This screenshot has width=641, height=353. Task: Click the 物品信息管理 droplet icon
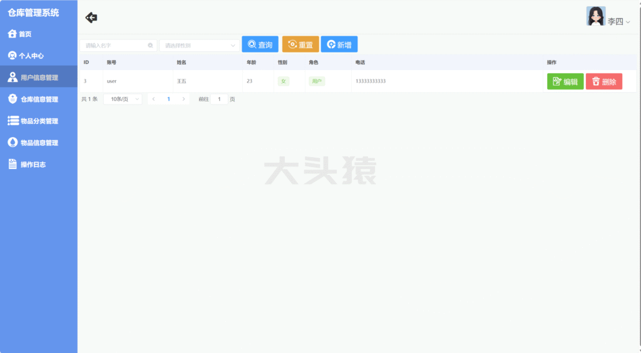coord(13,142)
